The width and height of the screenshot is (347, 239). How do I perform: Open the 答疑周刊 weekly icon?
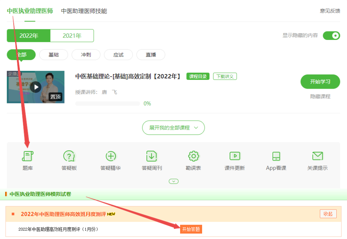coord(152,157)
